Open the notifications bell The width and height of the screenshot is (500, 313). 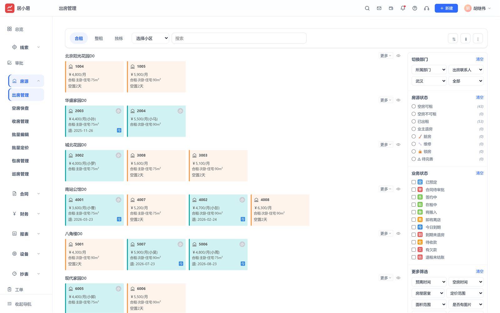403,8
